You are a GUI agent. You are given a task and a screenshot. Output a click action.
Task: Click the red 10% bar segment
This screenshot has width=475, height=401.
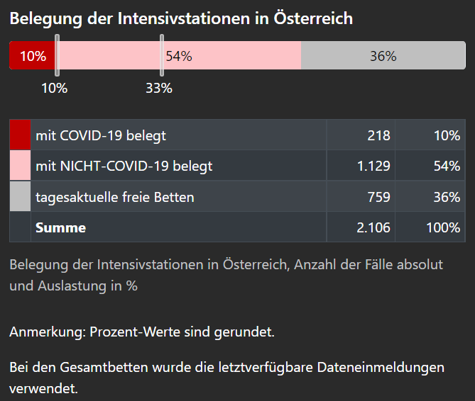32,56
